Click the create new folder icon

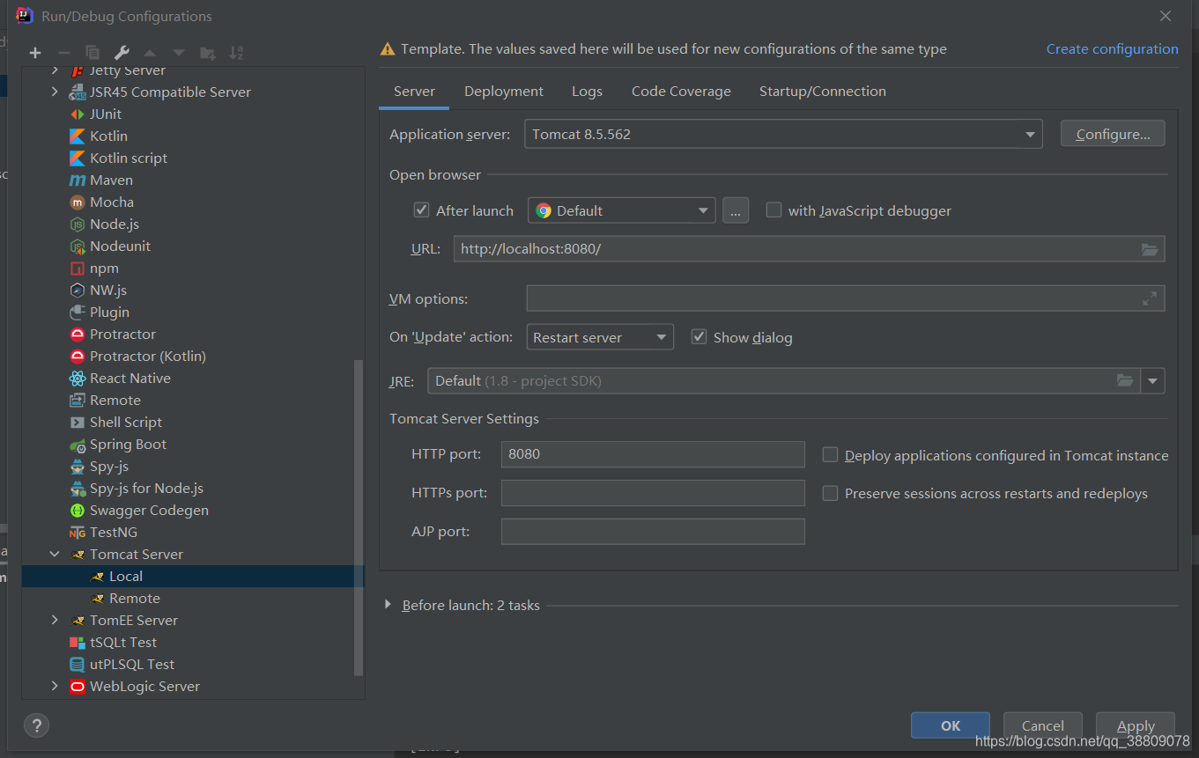[208, 53]
